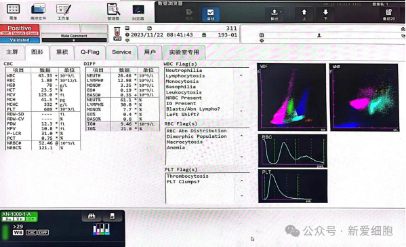Open the 工作单 work list icon
The width and height of the screenshot is (406, 247).
coord(64,12)
